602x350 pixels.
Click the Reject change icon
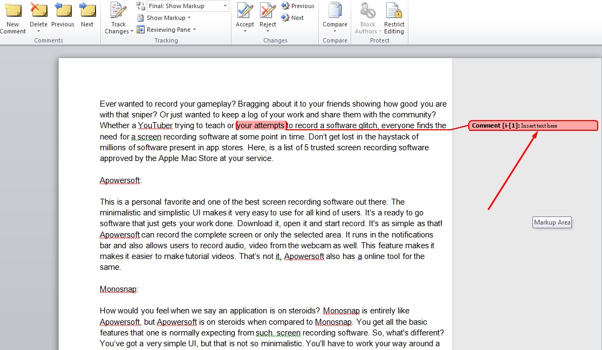(x=268, y=10)
